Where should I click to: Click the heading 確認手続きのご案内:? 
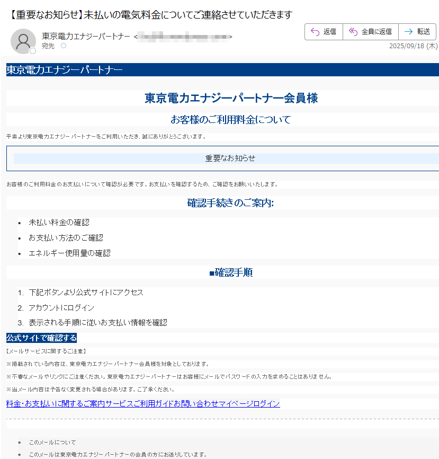coord(230,202)
